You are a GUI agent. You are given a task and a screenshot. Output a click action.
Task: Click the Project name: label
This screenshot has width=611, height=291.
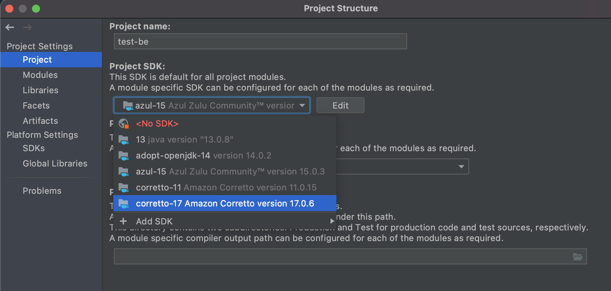click(x=140, y=26)
